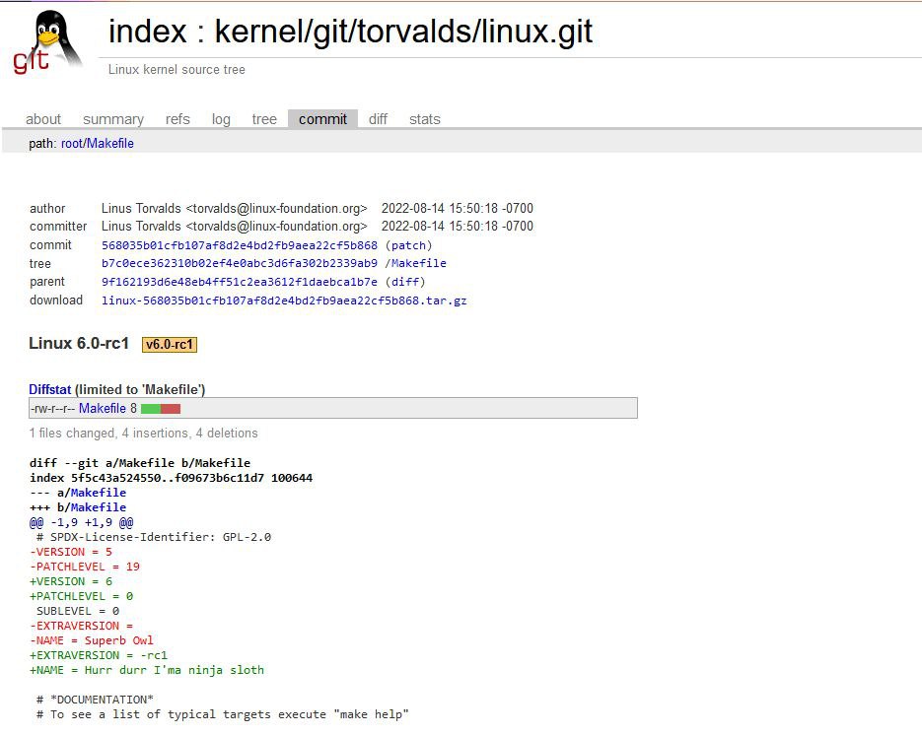922x735 pixels.
Task: Open parent commit 9f162193d6e4 link
Action: [x=240, y=282]
